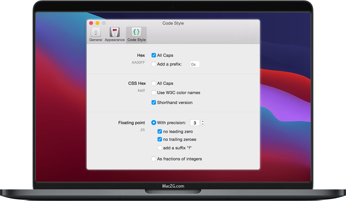Image resolution: width=346 pixels, height=201 pixels.
Task: Uncheck the Shorthand version option
Action: tap(154, 103)
